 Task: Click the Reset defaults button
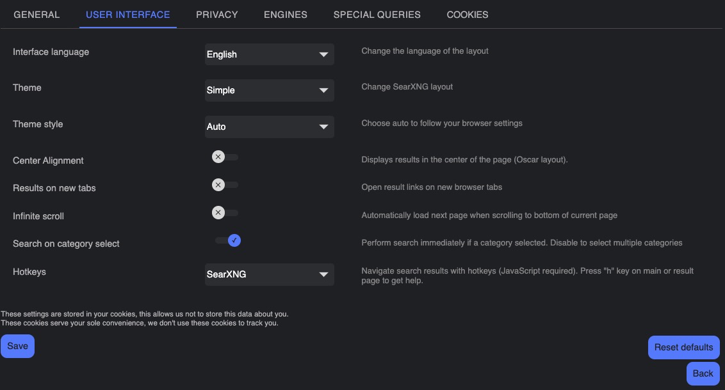(684, 347)
